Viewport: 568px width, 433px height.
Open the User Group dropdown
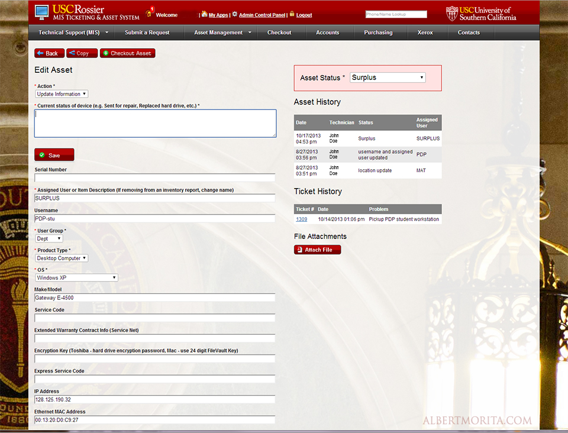49,238
